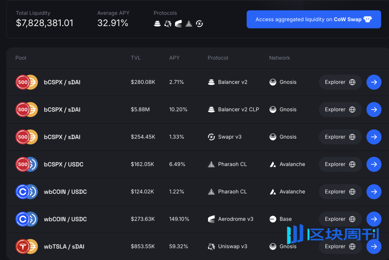
Task: Click the 10.20% APY value
Action: (179, 109)
